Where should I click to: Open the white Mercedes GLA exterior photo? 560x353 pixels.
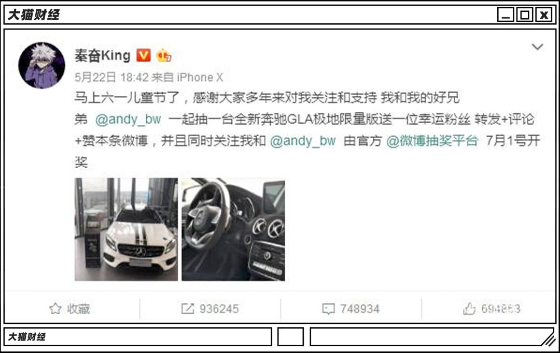click(126, 229)
